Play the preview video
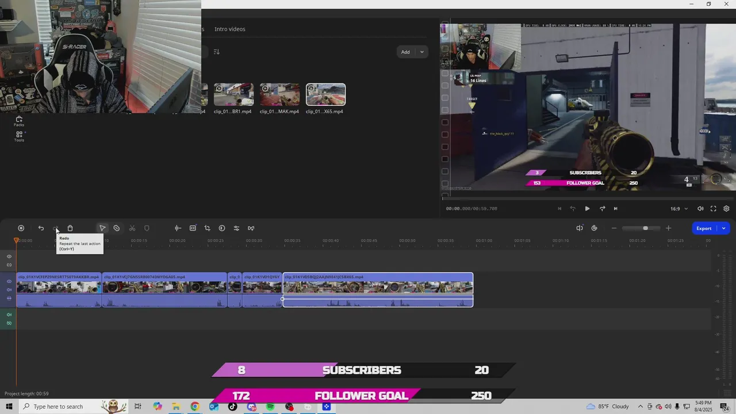Image resolution: width=736 pixels, height=414 pixels. click(x=587, y=209)
